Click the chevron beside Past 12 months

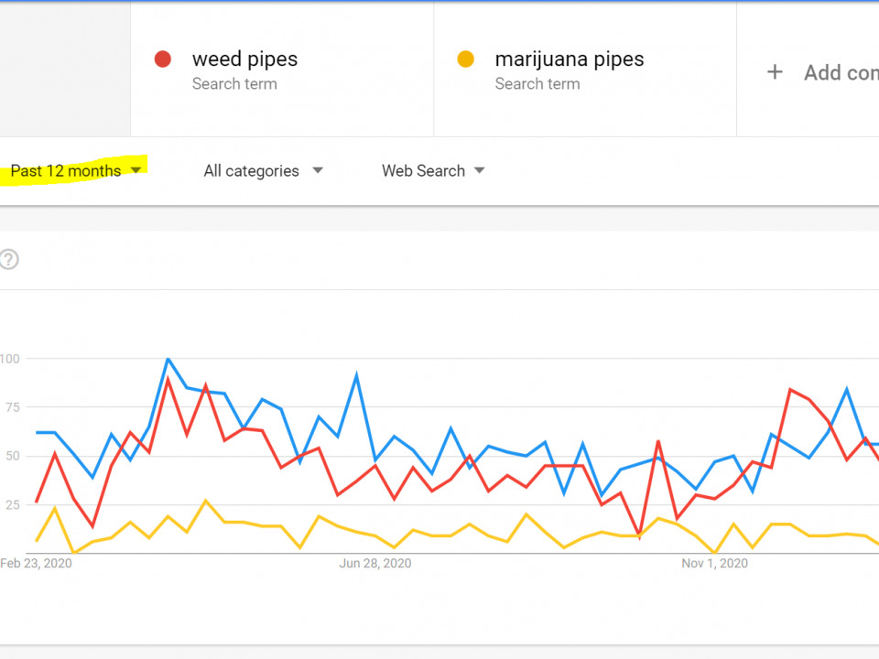[136, 170]
